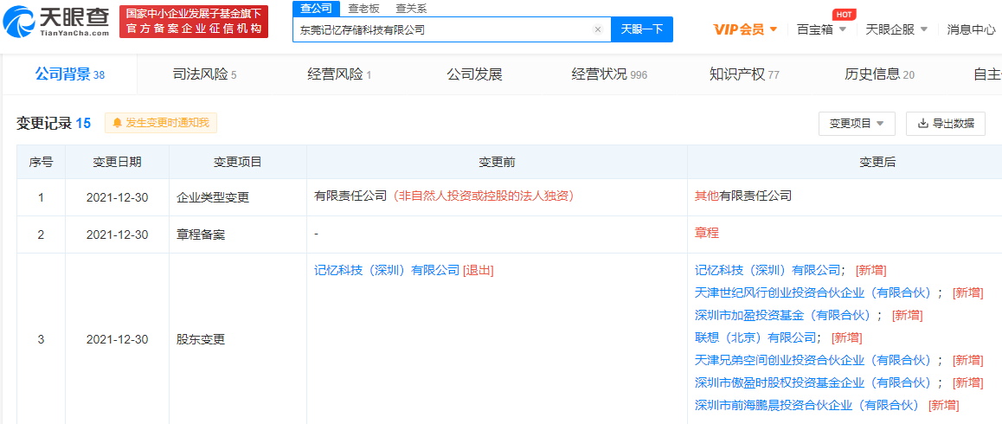The image size is (1002, 424).
Task: Click the 章程 text in row 2
Action: tap(706, 234)
